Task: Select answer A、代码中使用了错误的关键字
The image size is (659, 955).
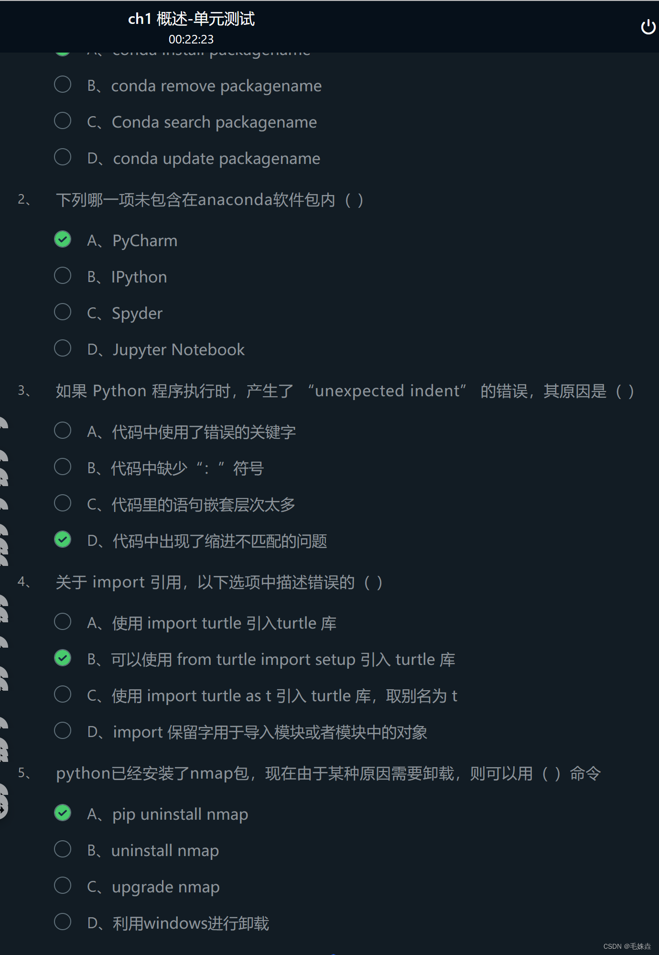Action: click(x=62, y=430)
